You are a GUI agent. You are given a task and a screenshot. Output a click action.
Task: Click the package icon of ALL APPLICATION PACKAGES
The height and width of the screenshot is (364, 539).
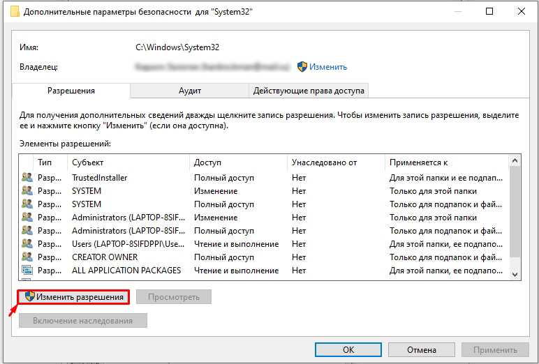point(27,271)
